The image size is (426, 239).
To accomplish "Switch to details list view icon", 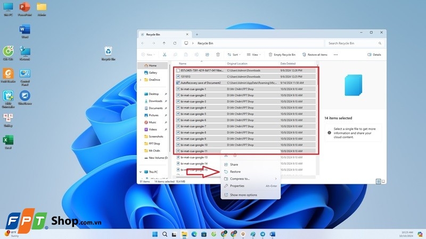I will tap(378, 181).
